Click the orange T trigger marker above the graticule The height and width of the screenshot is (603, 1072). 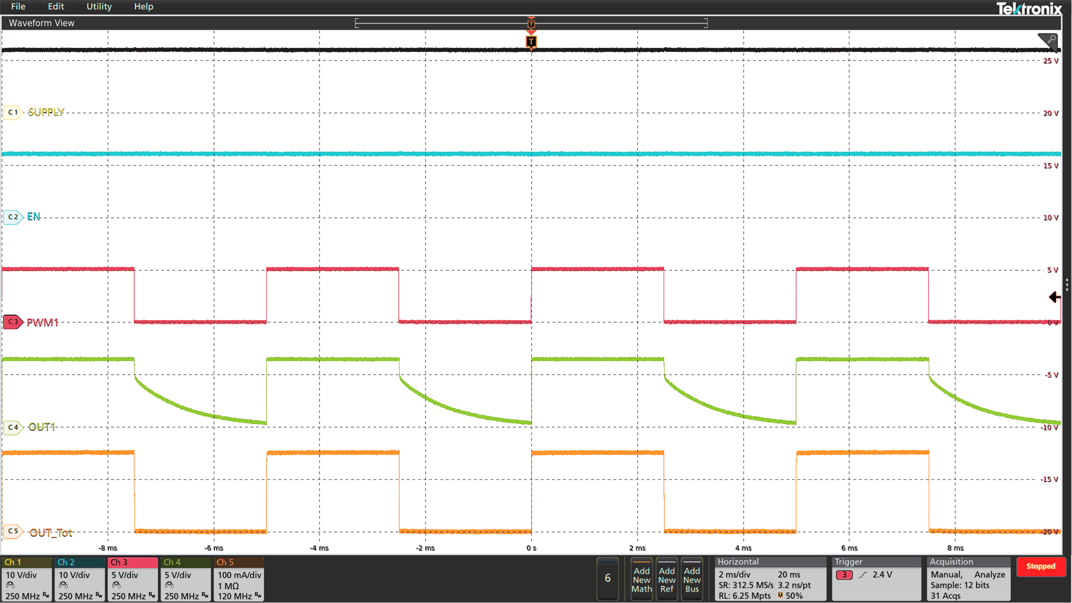click(531, 41)
